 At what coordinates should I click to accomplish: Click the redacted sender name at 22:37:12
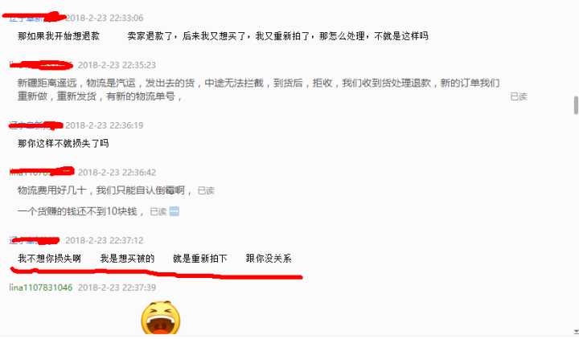pos(35,240)
